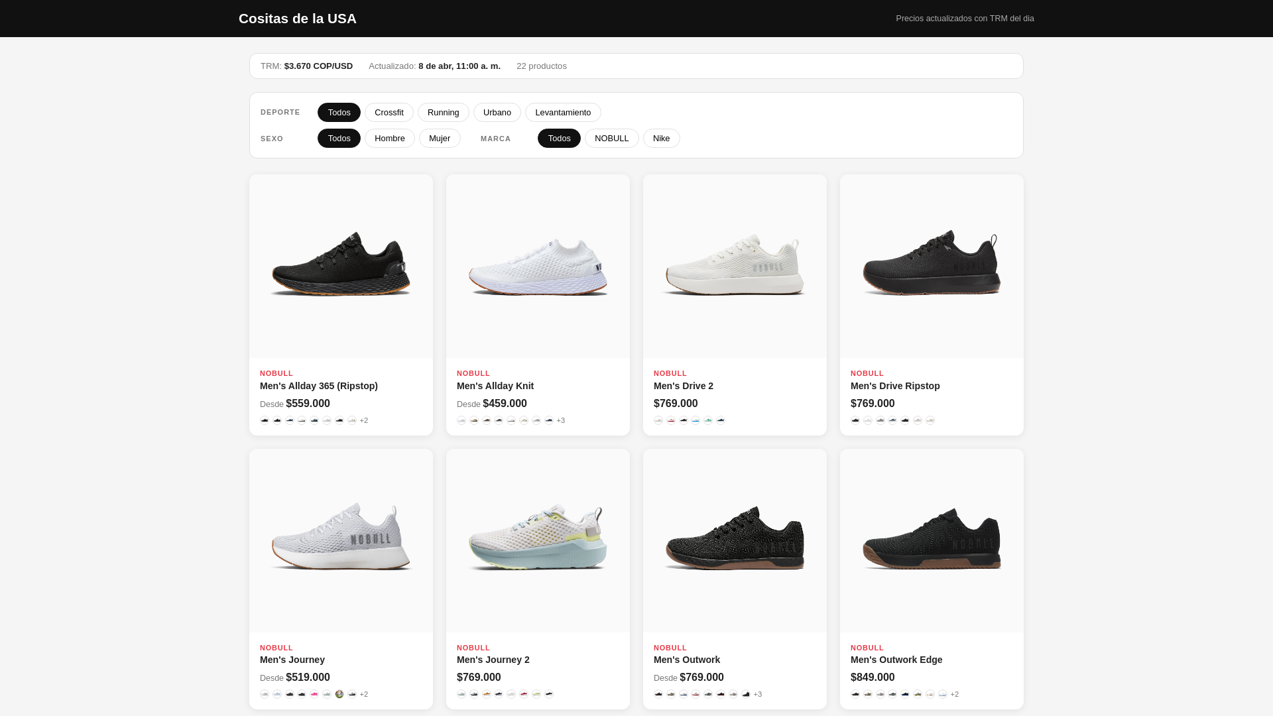
Task: Select pink color variant under Men's Journey
Action: coord(314,694)
